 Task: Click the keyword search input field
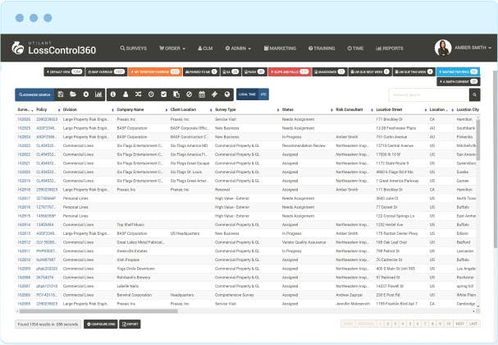pos(429,94)
